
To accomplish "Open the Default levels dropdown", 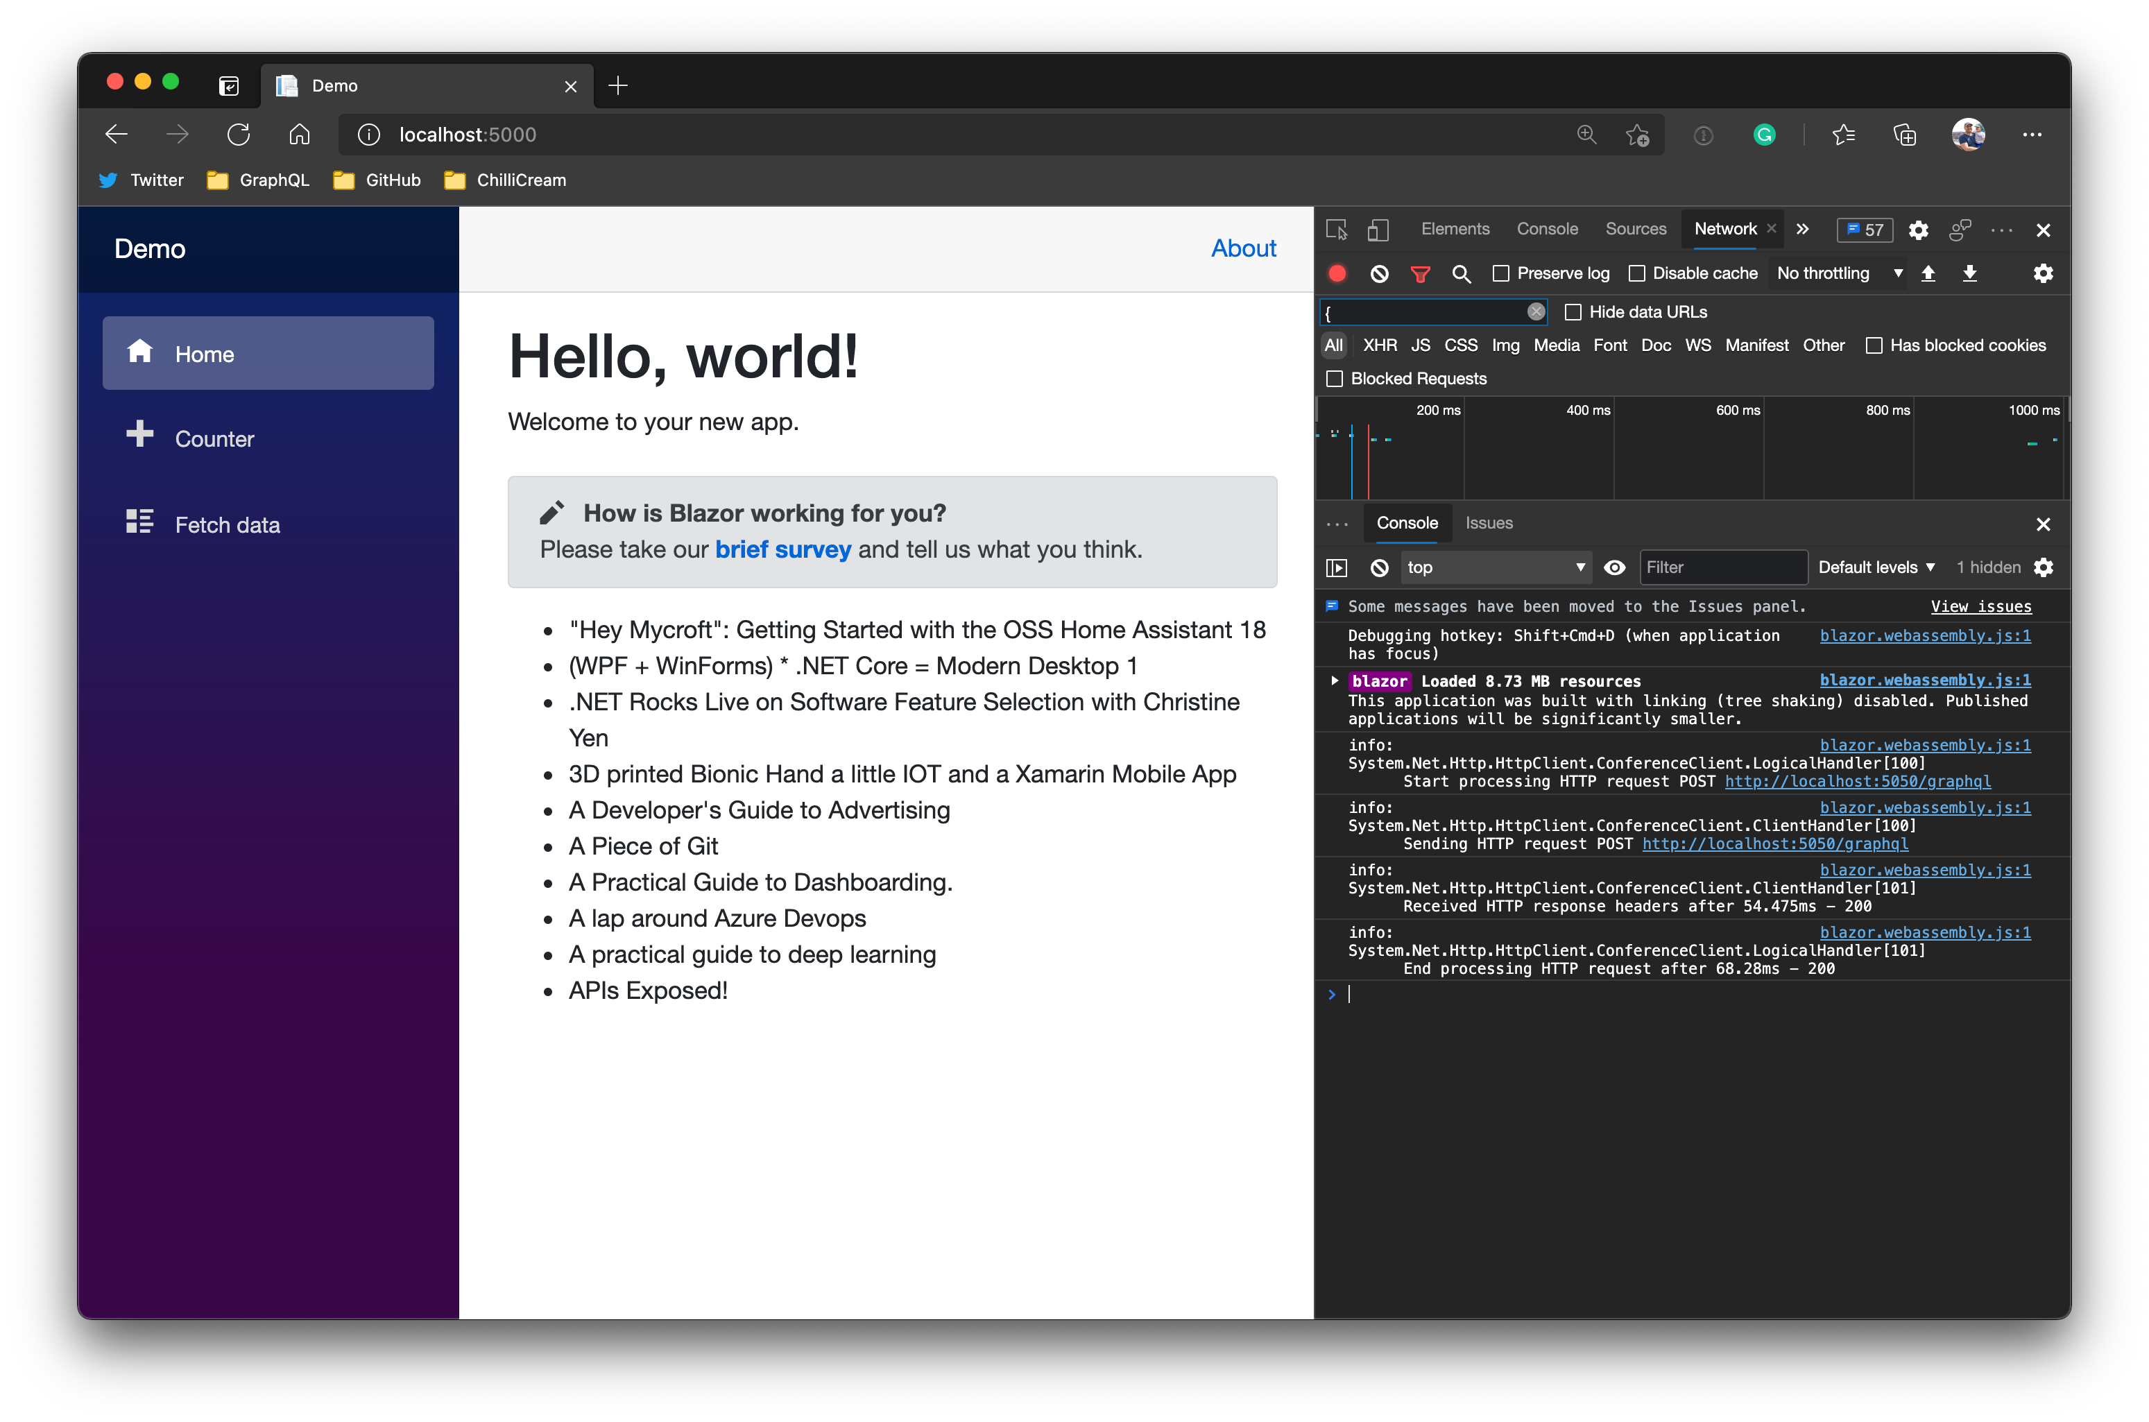I will pos(1876,567).
